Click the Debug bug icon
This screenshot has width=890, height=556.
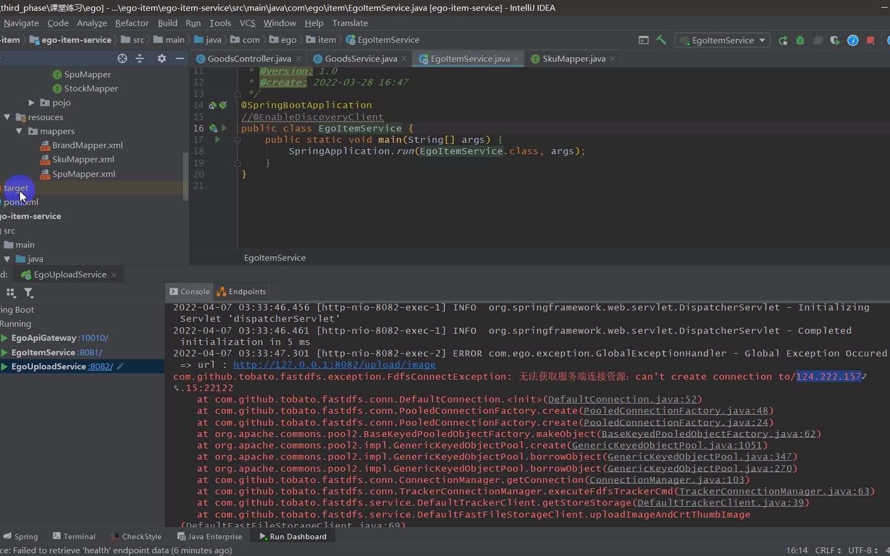(x=800, y=41)
